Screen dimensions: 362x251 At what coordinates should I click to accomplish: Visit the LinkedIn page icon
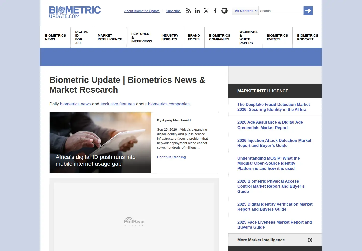click(197, 11)
